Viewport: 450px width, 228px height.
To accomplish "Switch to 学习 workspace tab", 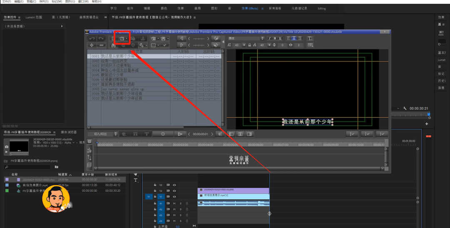I will [113, 8].
